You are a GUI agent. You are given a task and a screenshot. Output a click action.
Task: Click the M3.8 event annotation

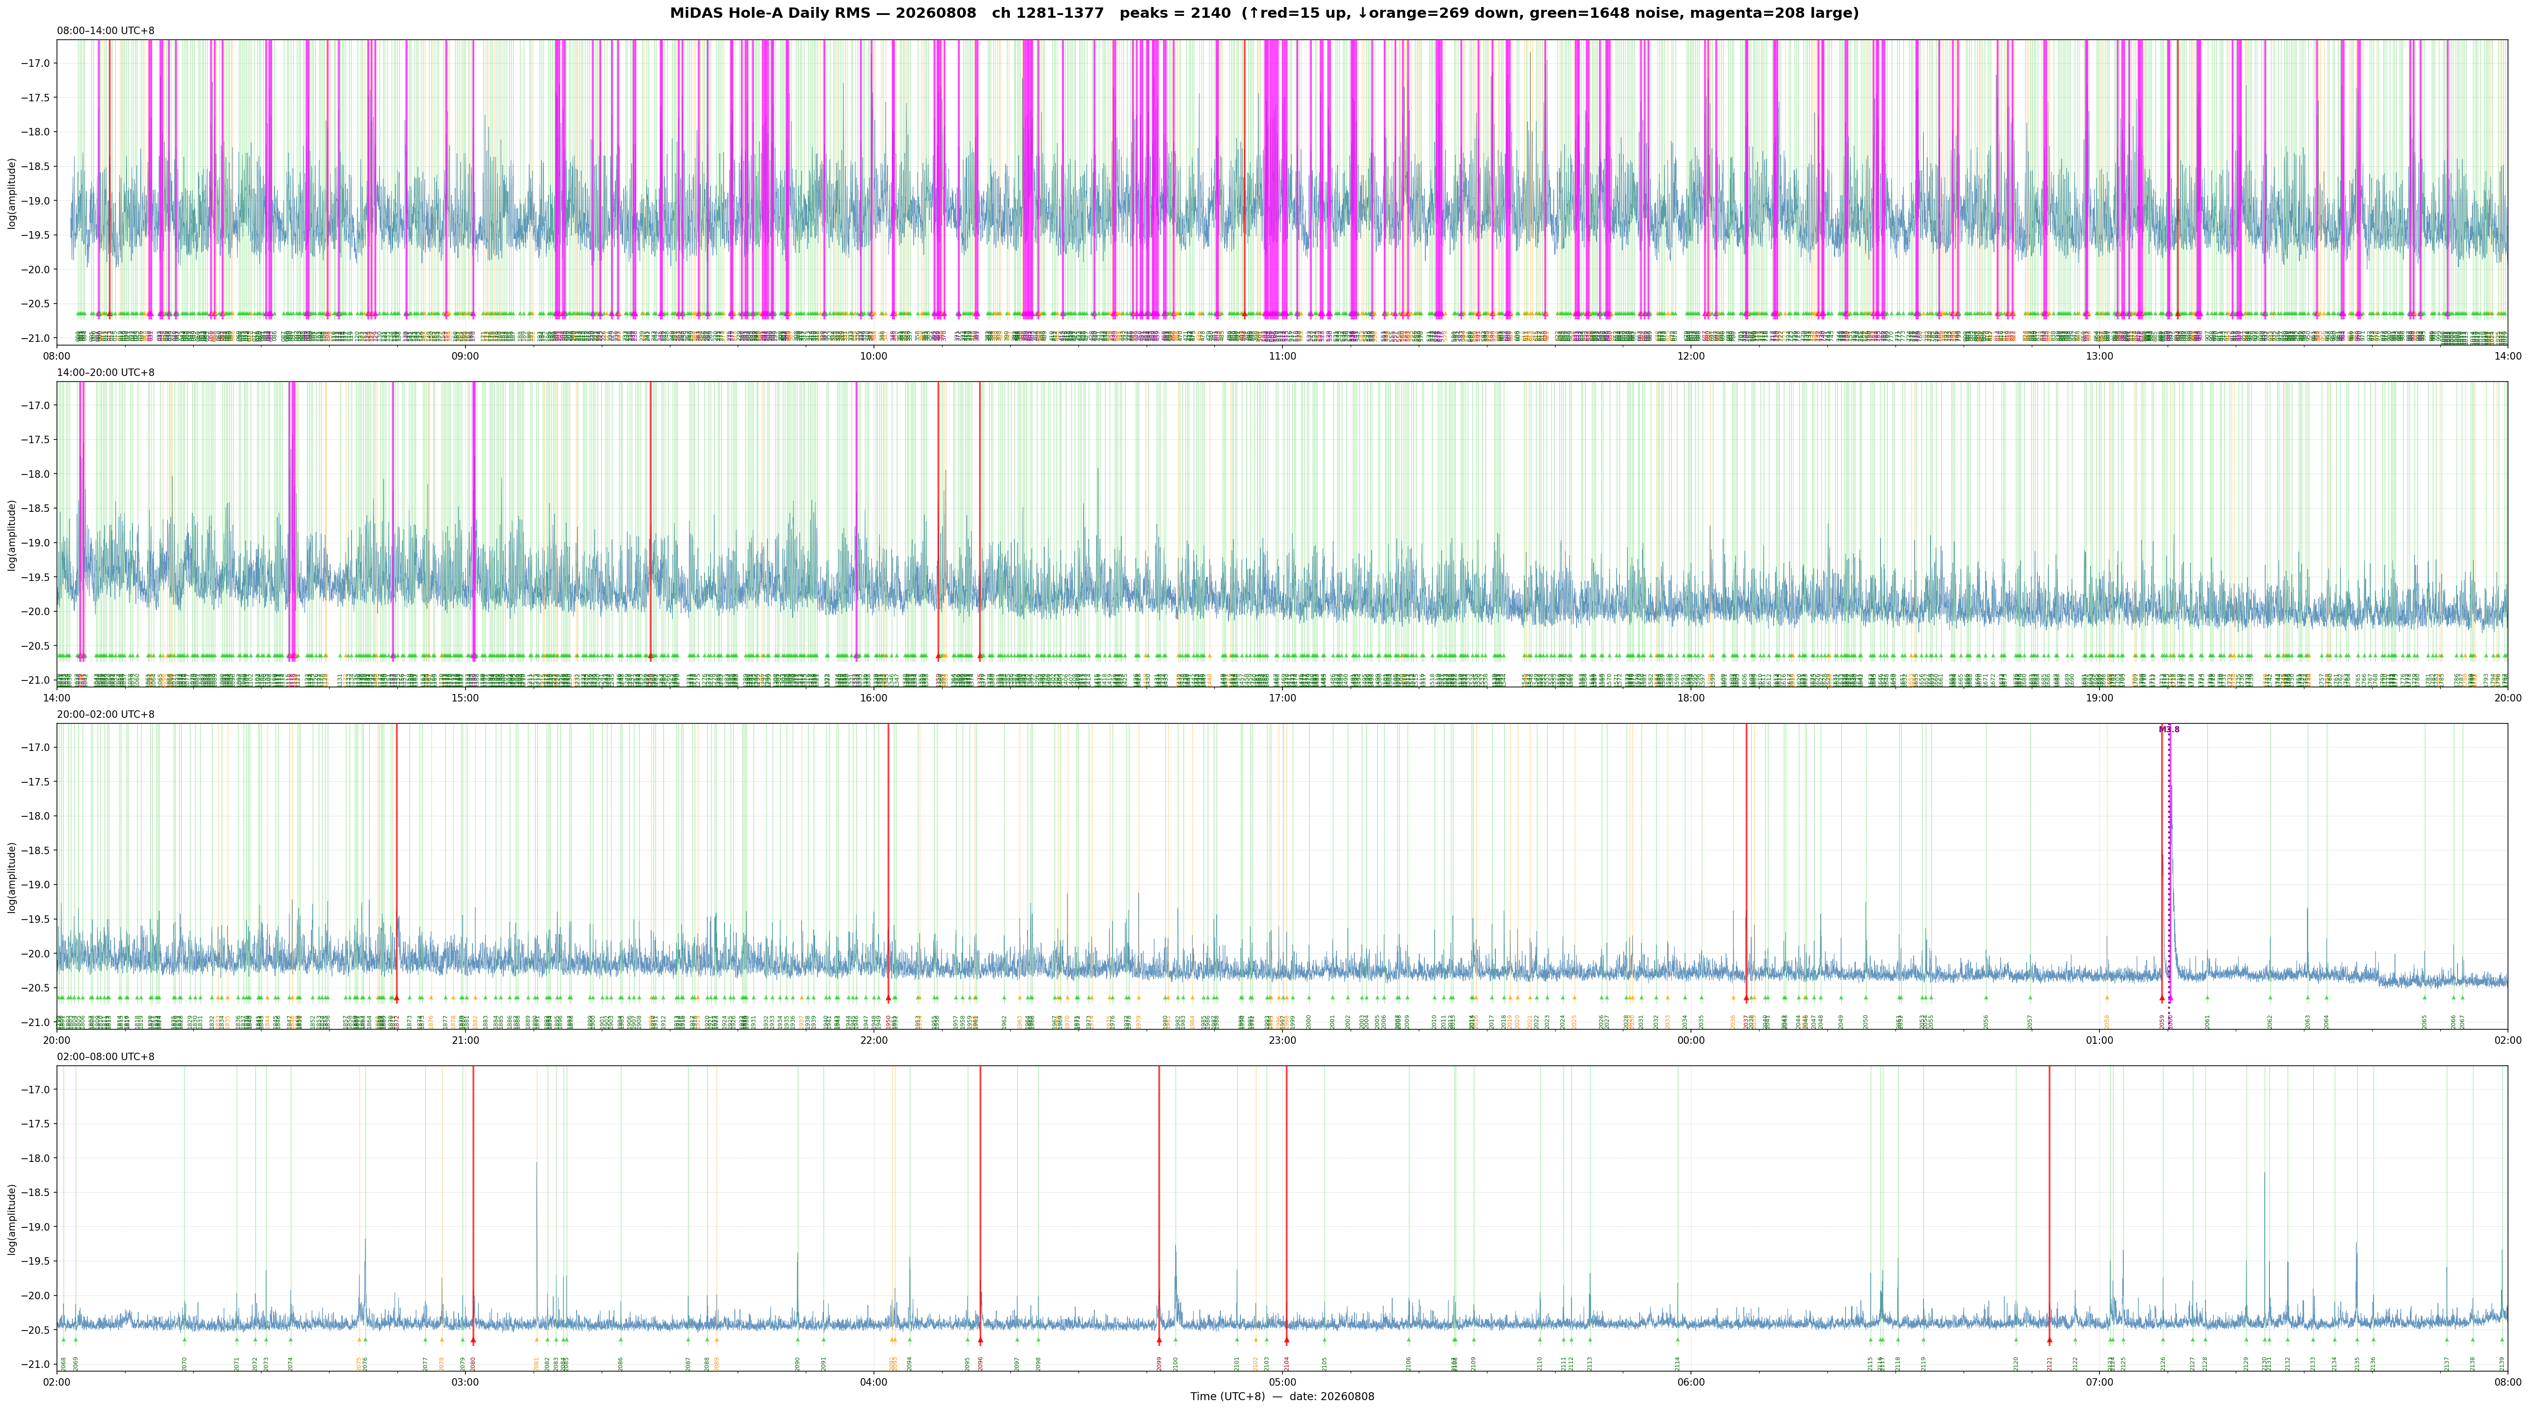[x=2169, y=729]
